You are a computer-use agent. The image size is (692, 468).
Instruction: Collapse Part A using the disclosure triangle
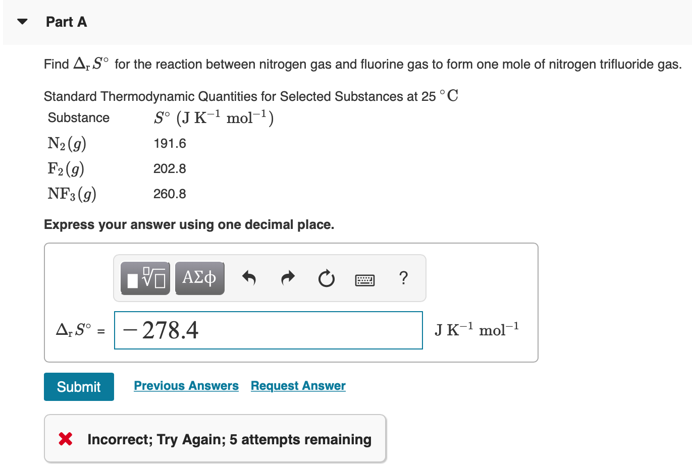coord(22,21)
